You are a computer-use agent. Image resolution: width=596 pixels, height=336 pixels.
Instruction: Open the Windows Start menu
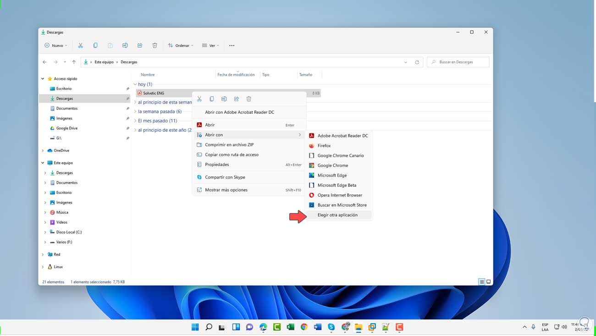(195, 327)
